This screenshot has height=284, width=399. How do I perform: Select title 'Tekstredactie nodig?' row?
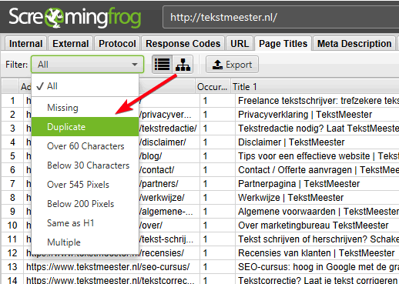317,129
